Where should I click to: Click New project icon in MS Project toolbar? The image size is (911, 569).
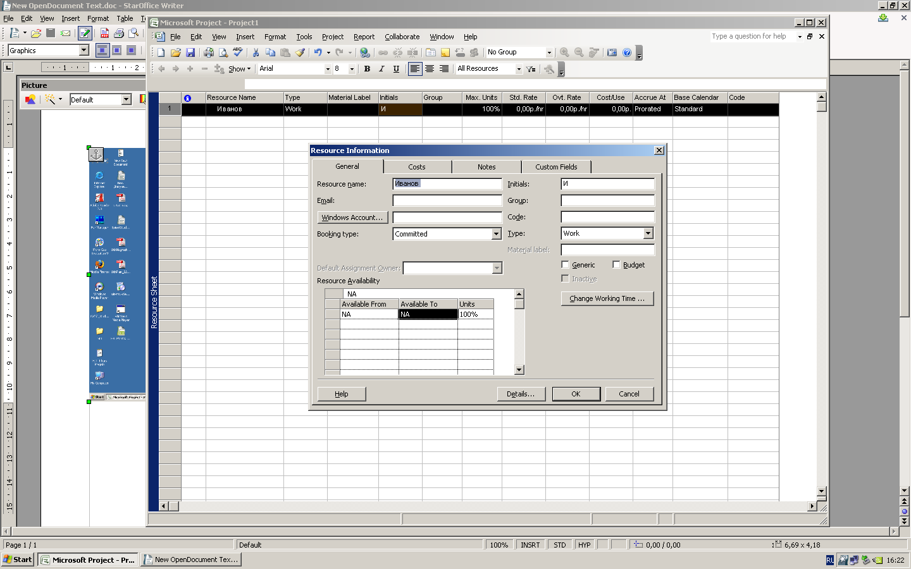(x=161, y=52)
